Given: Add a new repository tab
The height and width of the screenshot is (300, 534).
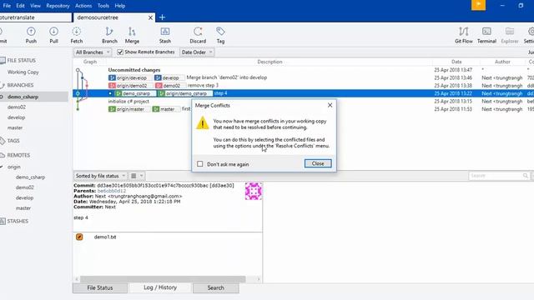Looking at the screenshot, I should coord(163,17).
